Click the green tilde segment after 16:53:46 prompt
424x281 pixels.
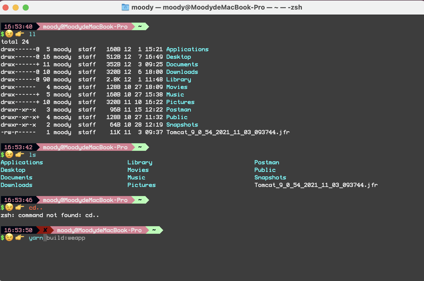point(140,200)
